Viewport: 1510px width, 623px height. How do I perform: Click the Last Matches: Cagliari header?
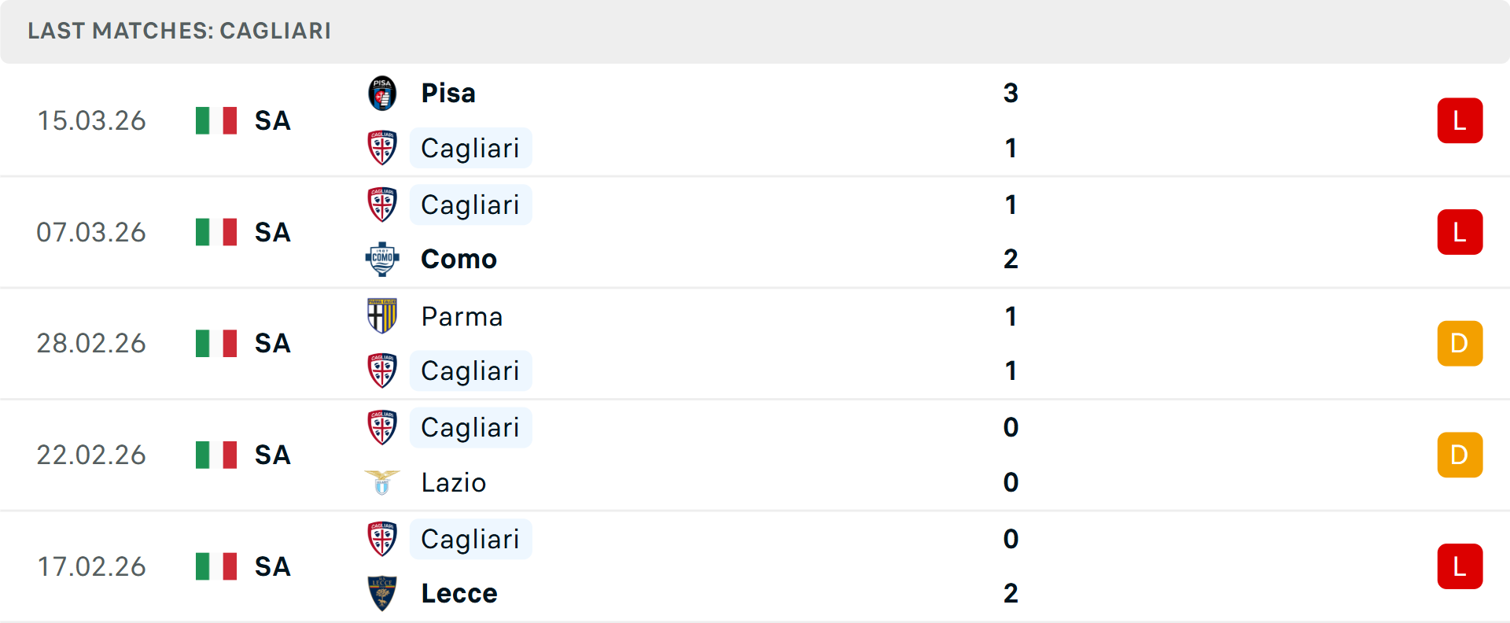click(x=179, y=31)
